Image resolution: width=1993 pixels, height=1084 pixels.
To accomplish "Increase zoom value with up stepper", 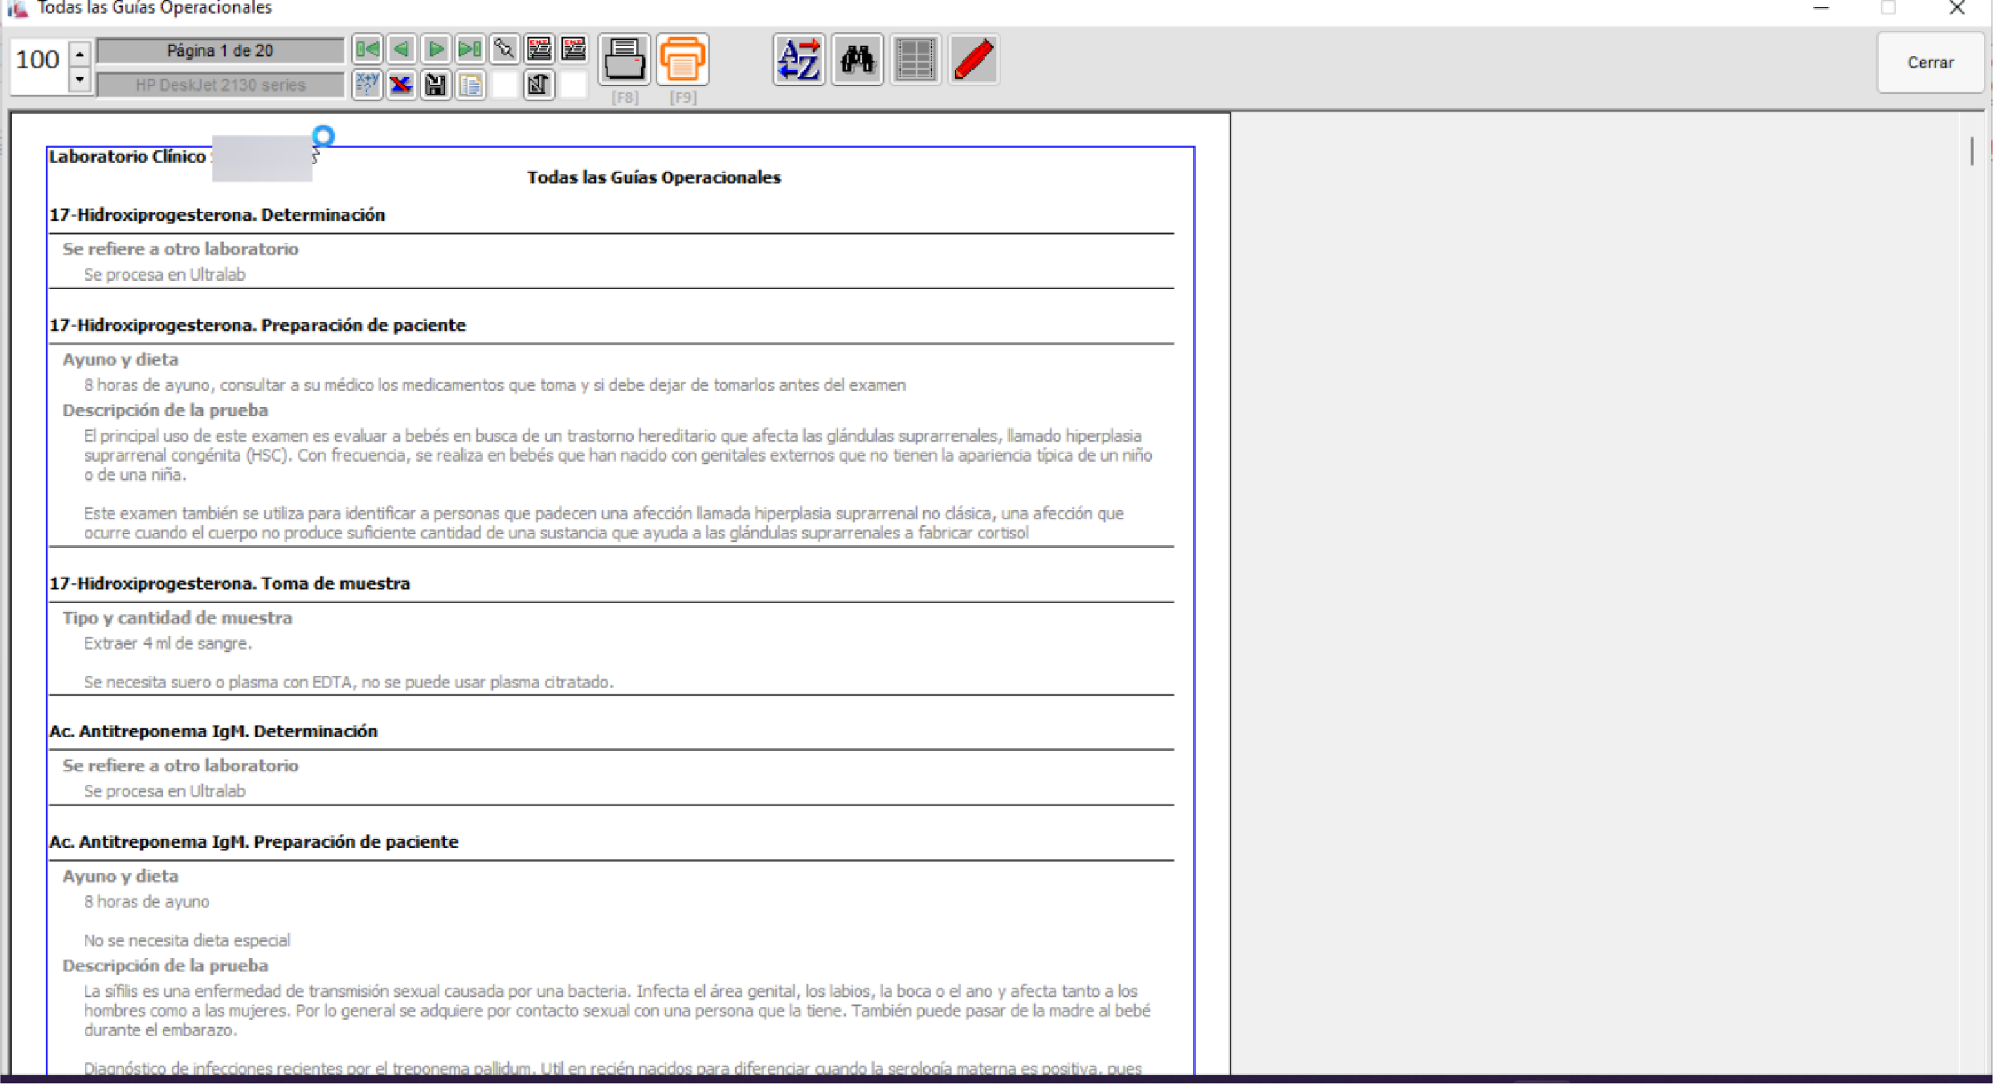I will pyautogui.click(x=80, y=54).
